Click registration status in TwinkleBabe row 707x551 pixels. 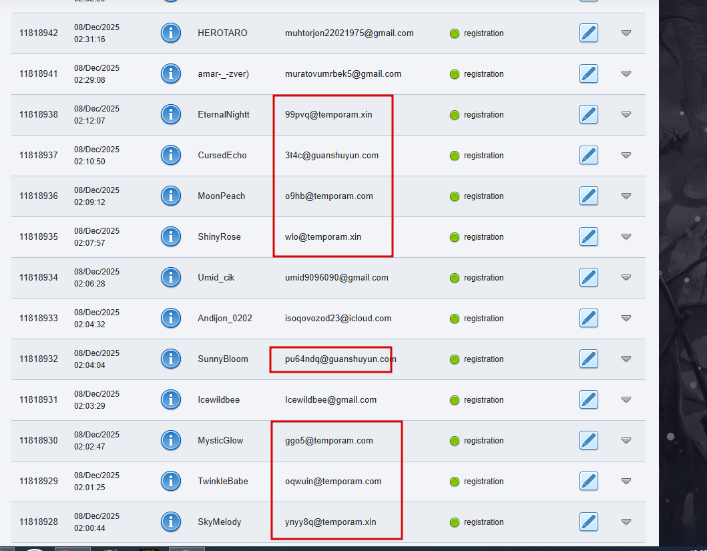[x=477, y=481]
